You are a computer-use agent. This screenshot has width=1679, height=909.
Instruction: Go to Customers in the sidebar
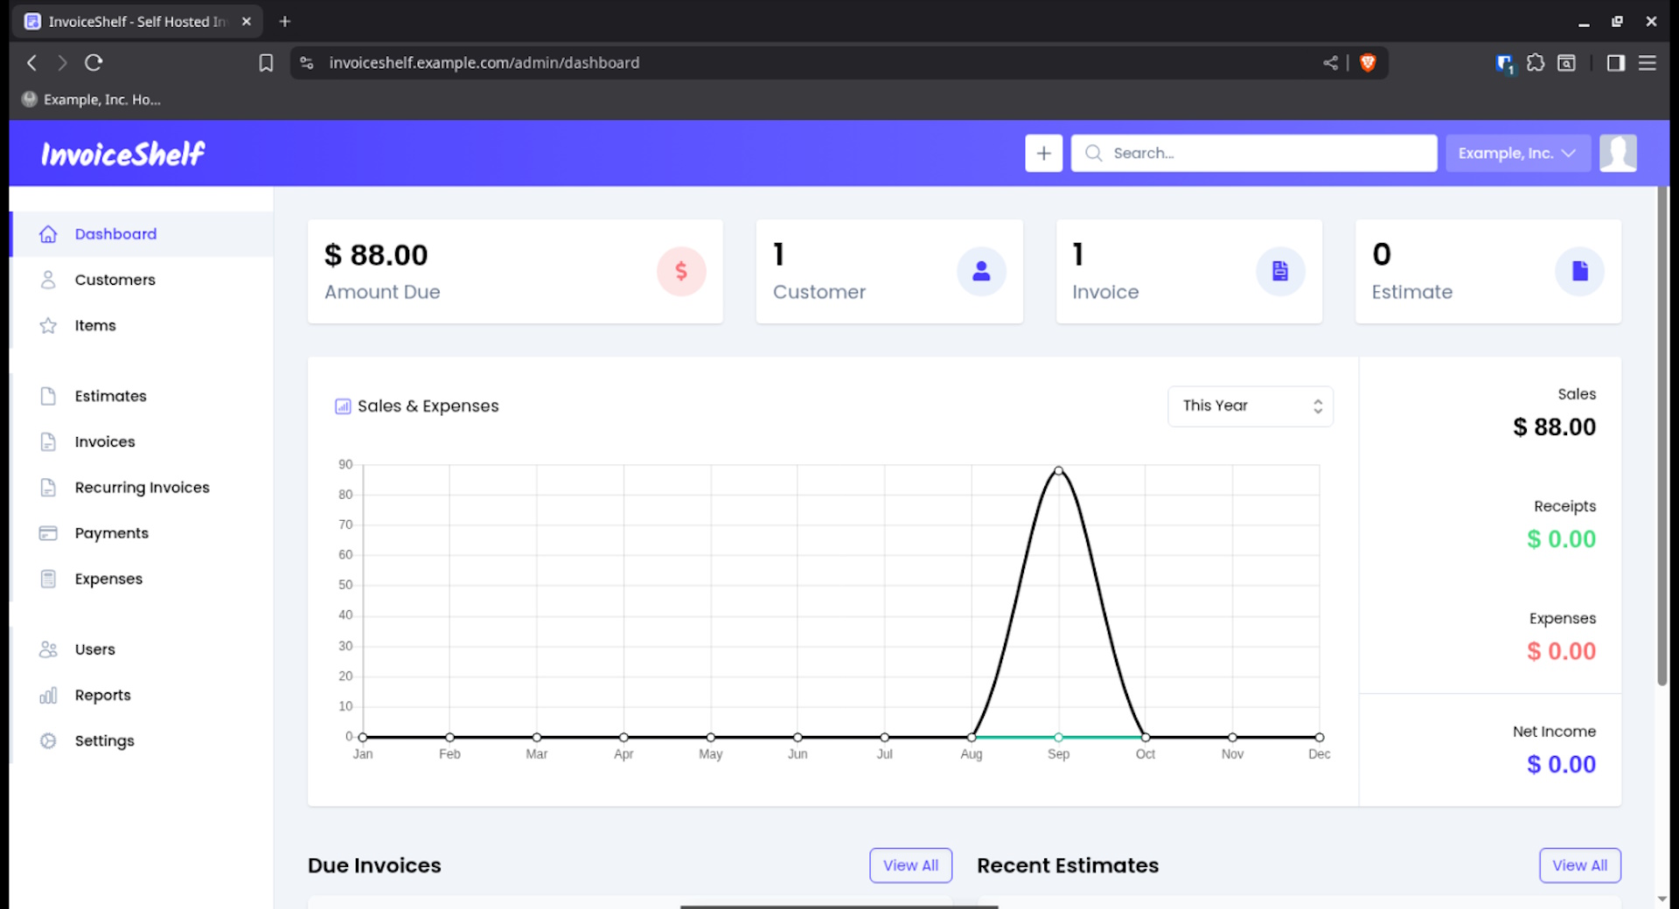pos(115,280)
